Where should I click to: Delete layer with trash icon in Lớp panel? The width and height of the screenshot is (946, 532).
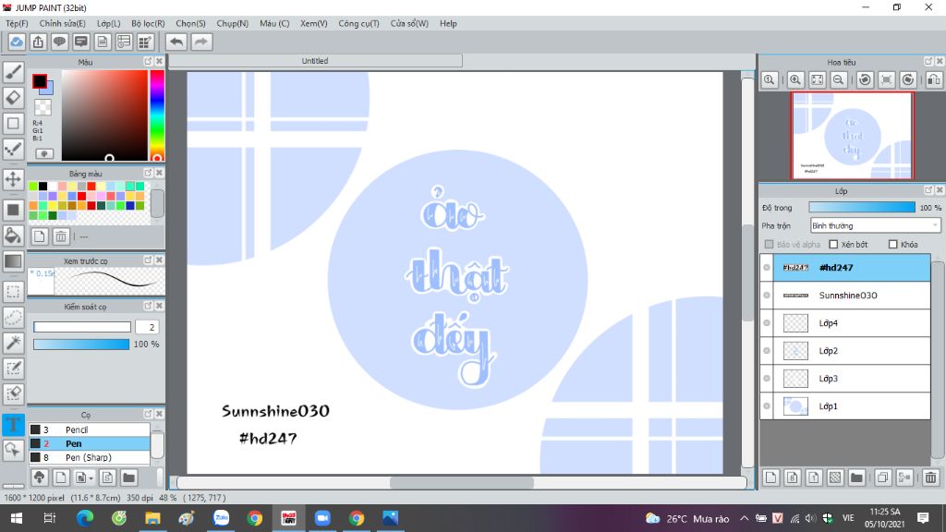[x=930, y=478]
